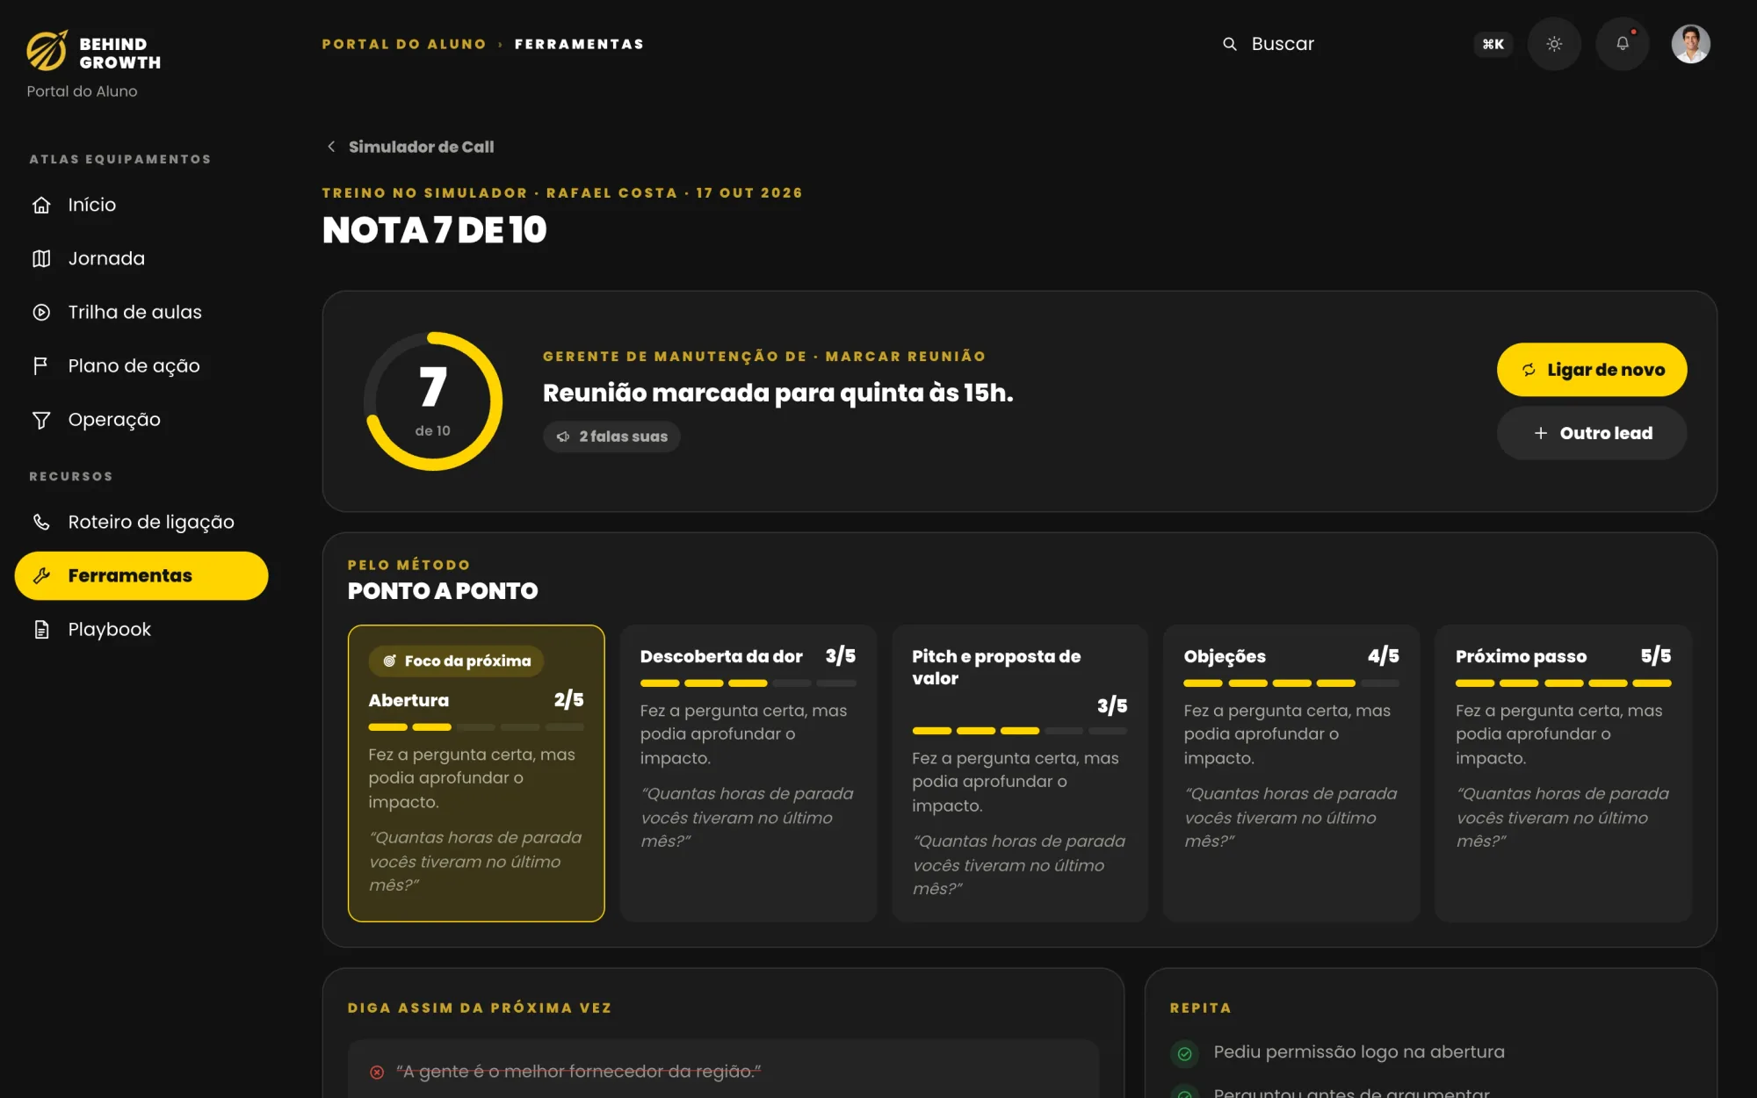Select Trilha de aulas menu item
Screen dimensions: 1757x1098
(x=141, y=312)
